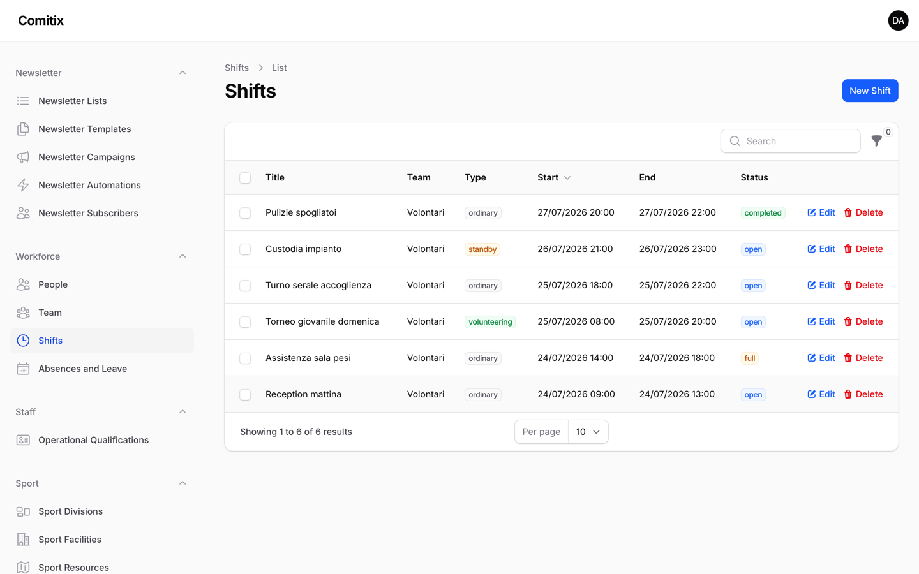Delete the Reception mattina shift
This screenshot has height=574, width=919.
(863, 394)
